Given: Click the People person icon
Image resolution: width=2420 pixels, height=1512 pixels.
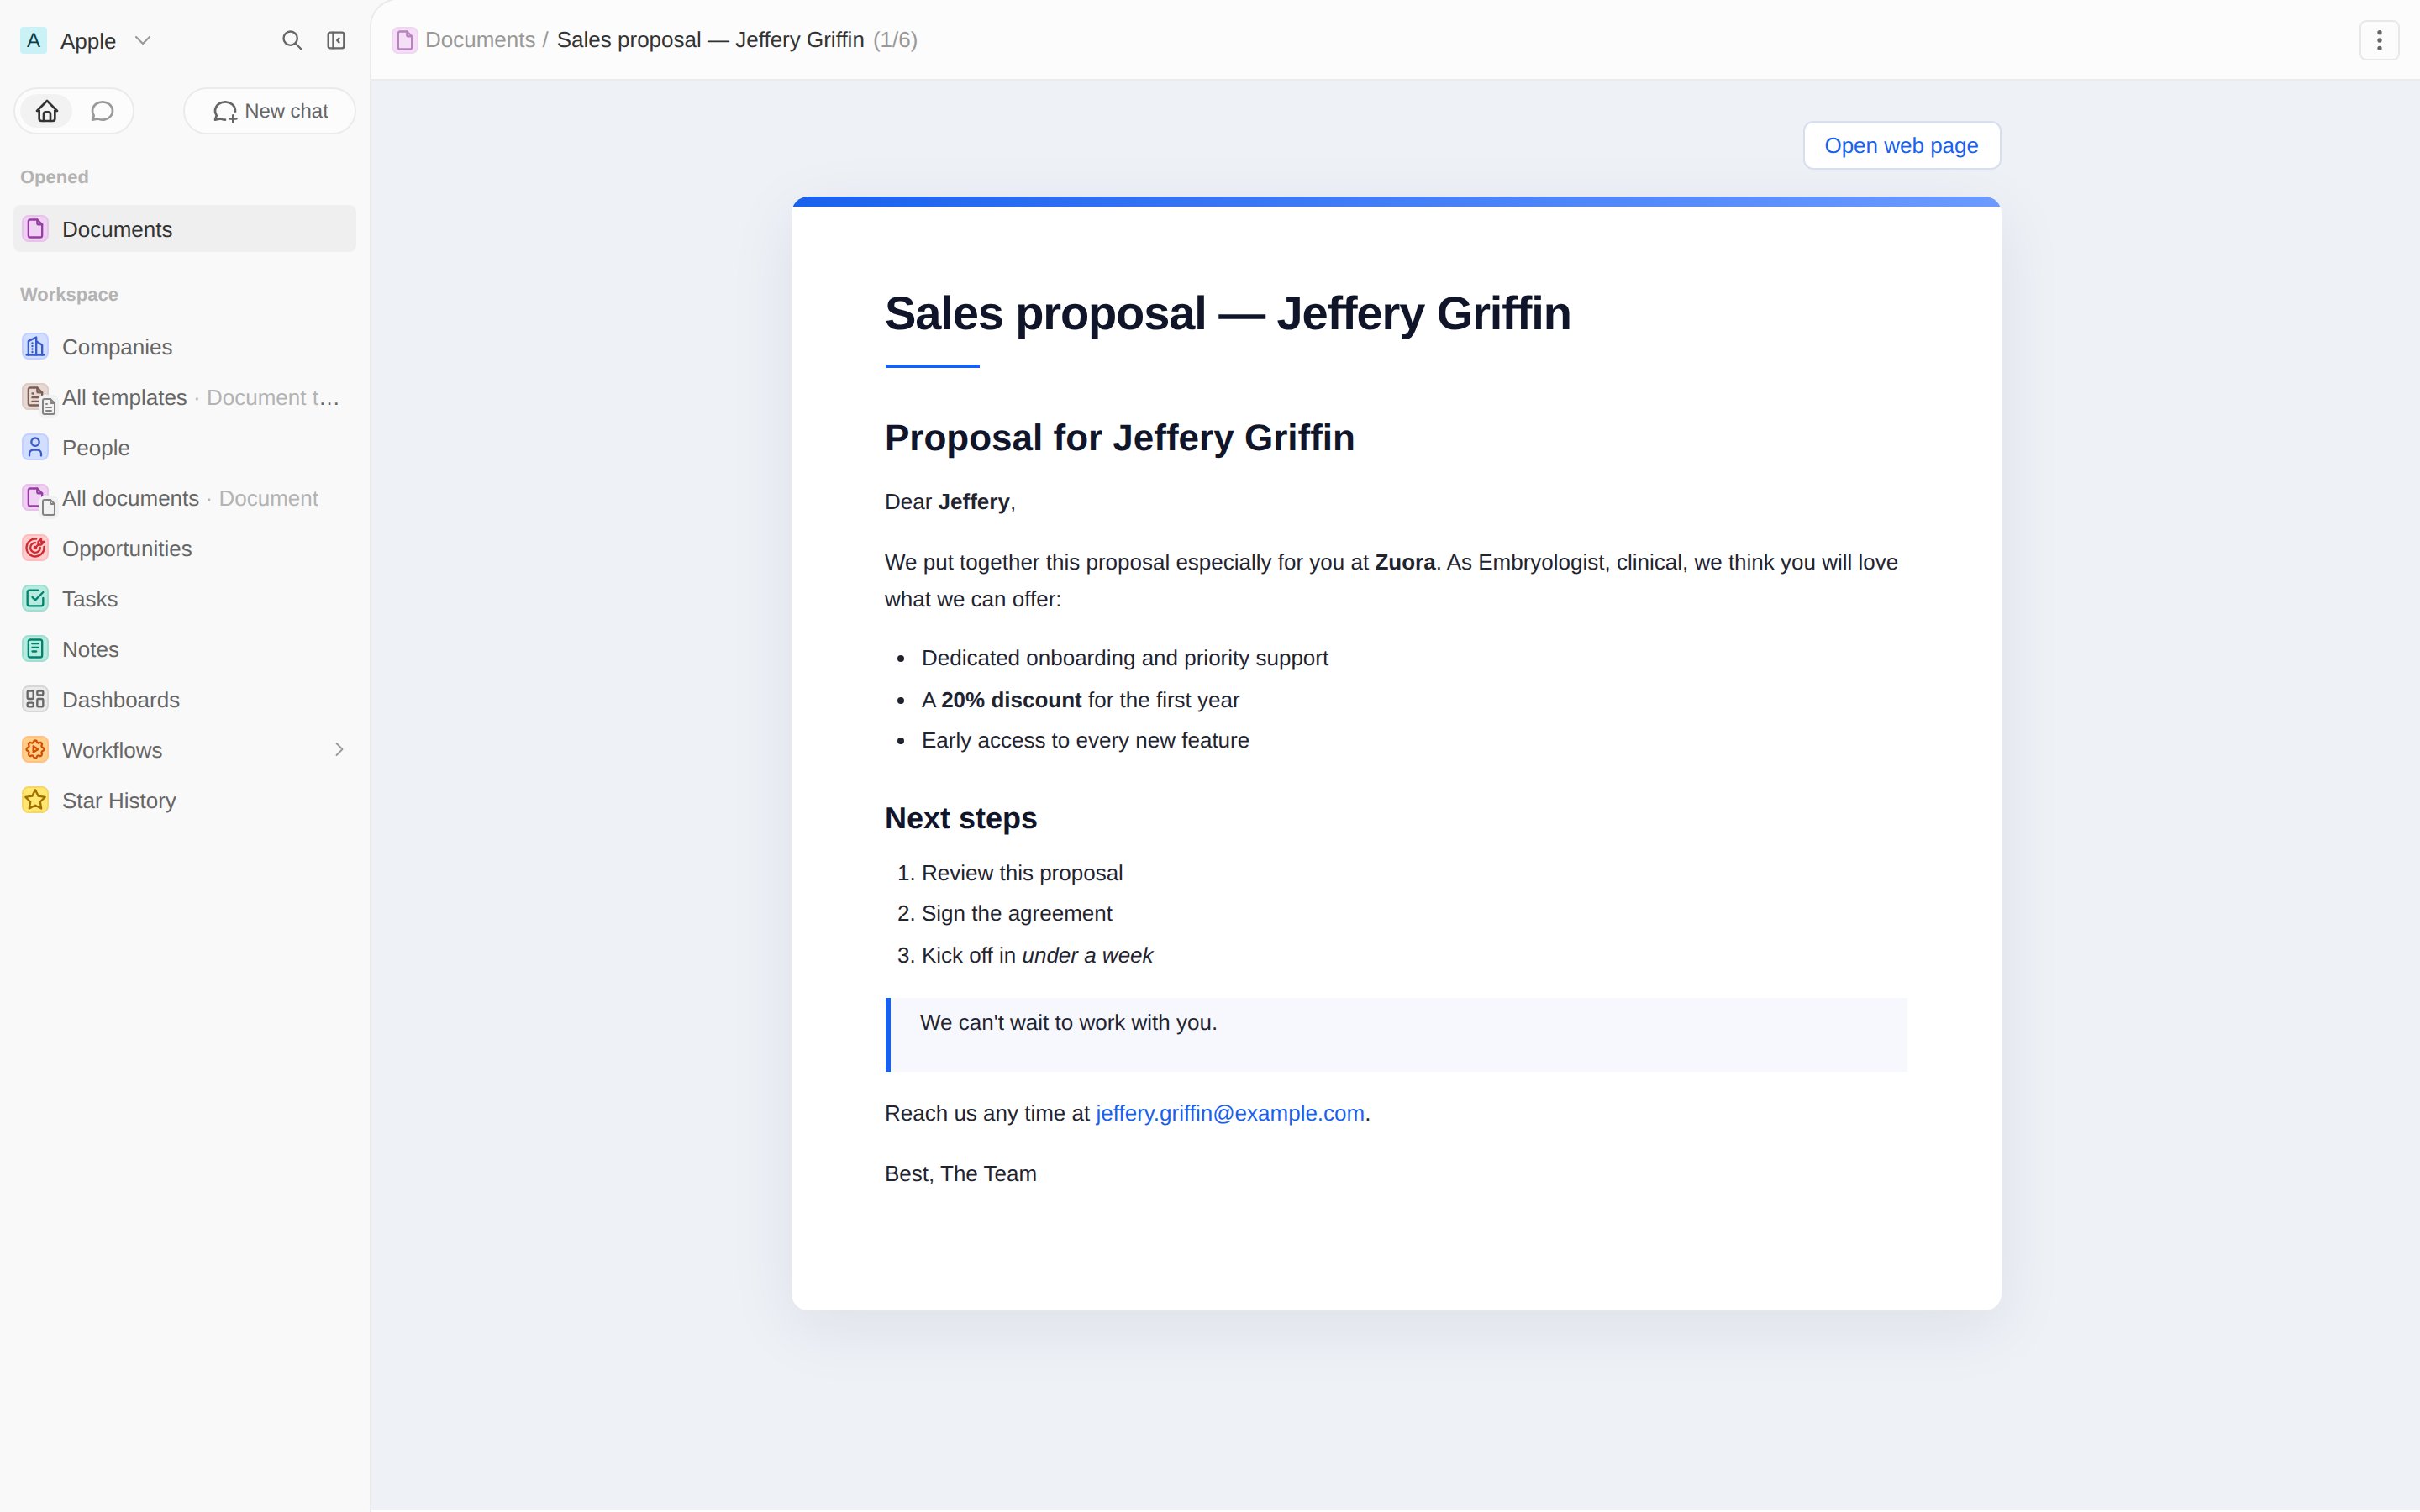Looking at the screenshot, I should [35, 448].
